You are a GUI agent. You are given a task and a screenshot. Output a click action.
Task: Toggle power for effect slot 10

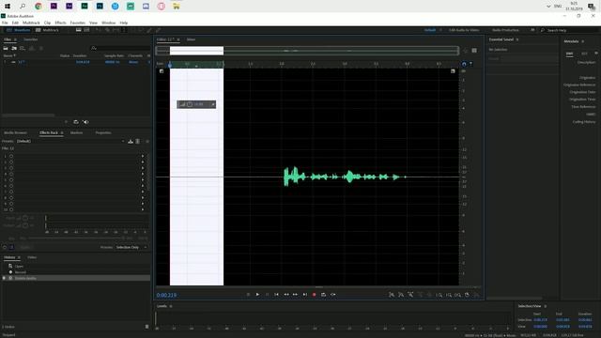11,209
